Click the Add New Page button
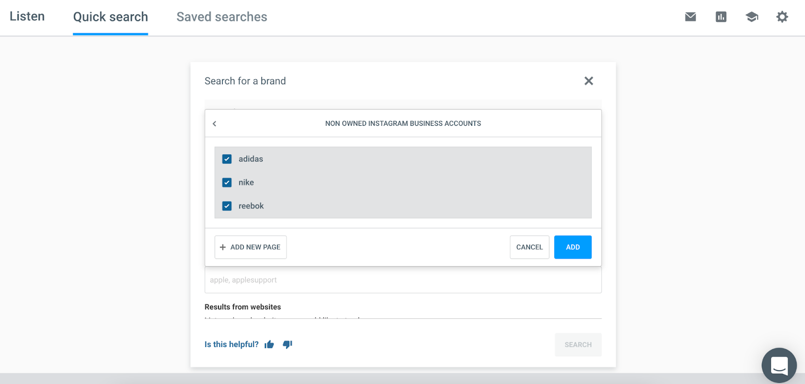 click(251, 247)
